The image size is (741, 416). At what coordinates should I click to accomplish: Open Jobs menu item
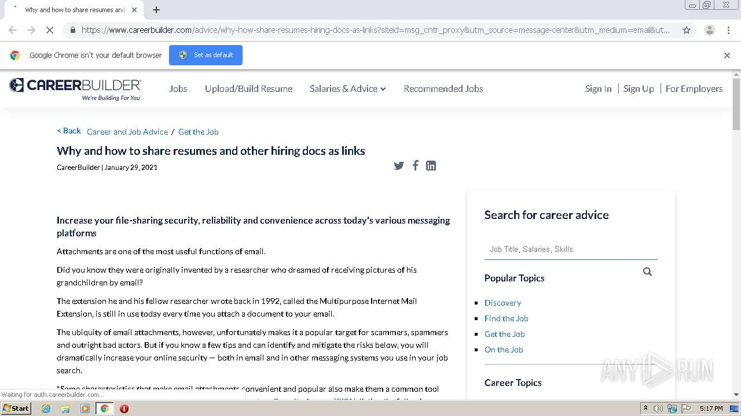click(178, 89)
